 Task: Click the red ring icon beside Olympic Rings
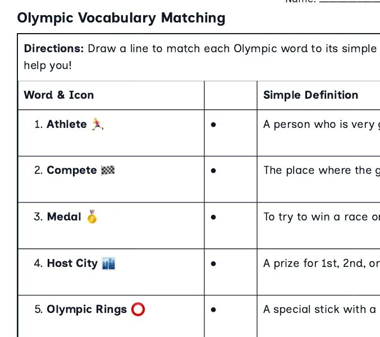tap(138, 309)
